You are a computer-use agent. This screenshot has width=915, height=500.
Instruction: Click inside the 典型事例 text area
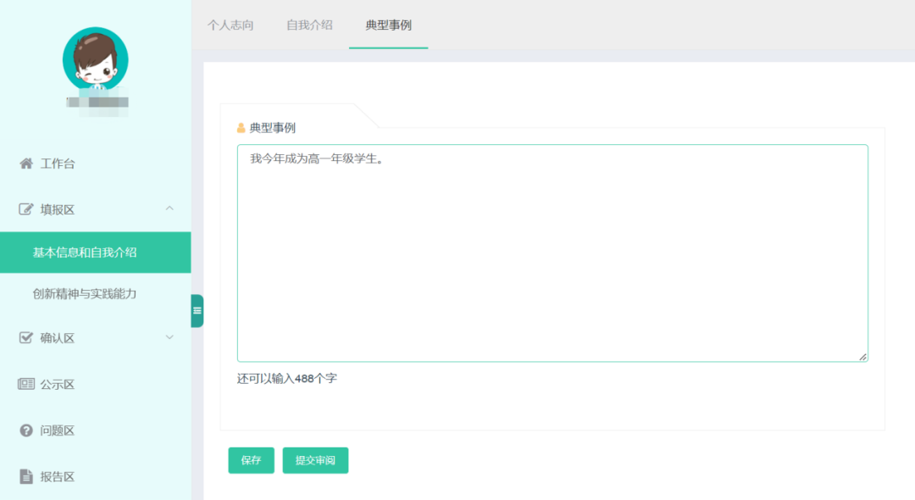click(x=552, y=254)
